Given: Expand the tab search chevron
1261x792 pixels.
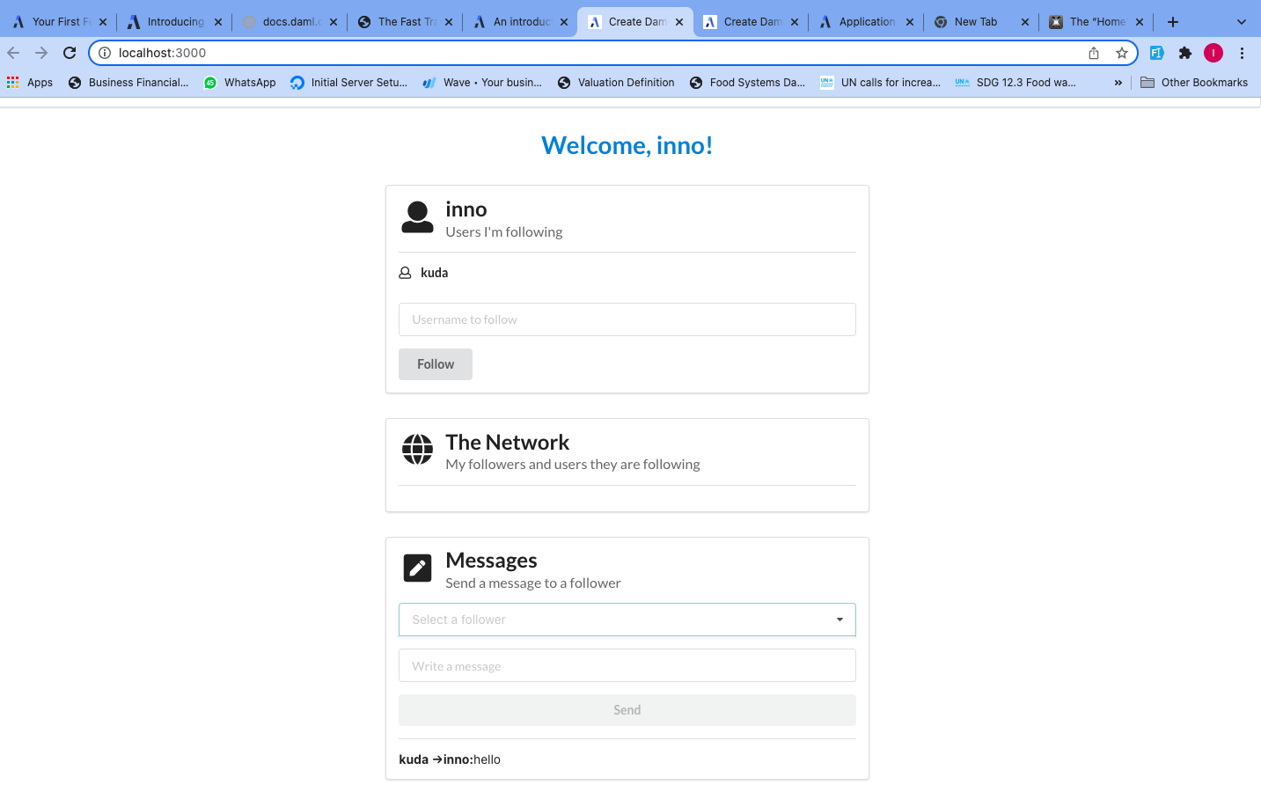Looking at the screenshot, I should pyautogui.click(x=1241, y=22).
